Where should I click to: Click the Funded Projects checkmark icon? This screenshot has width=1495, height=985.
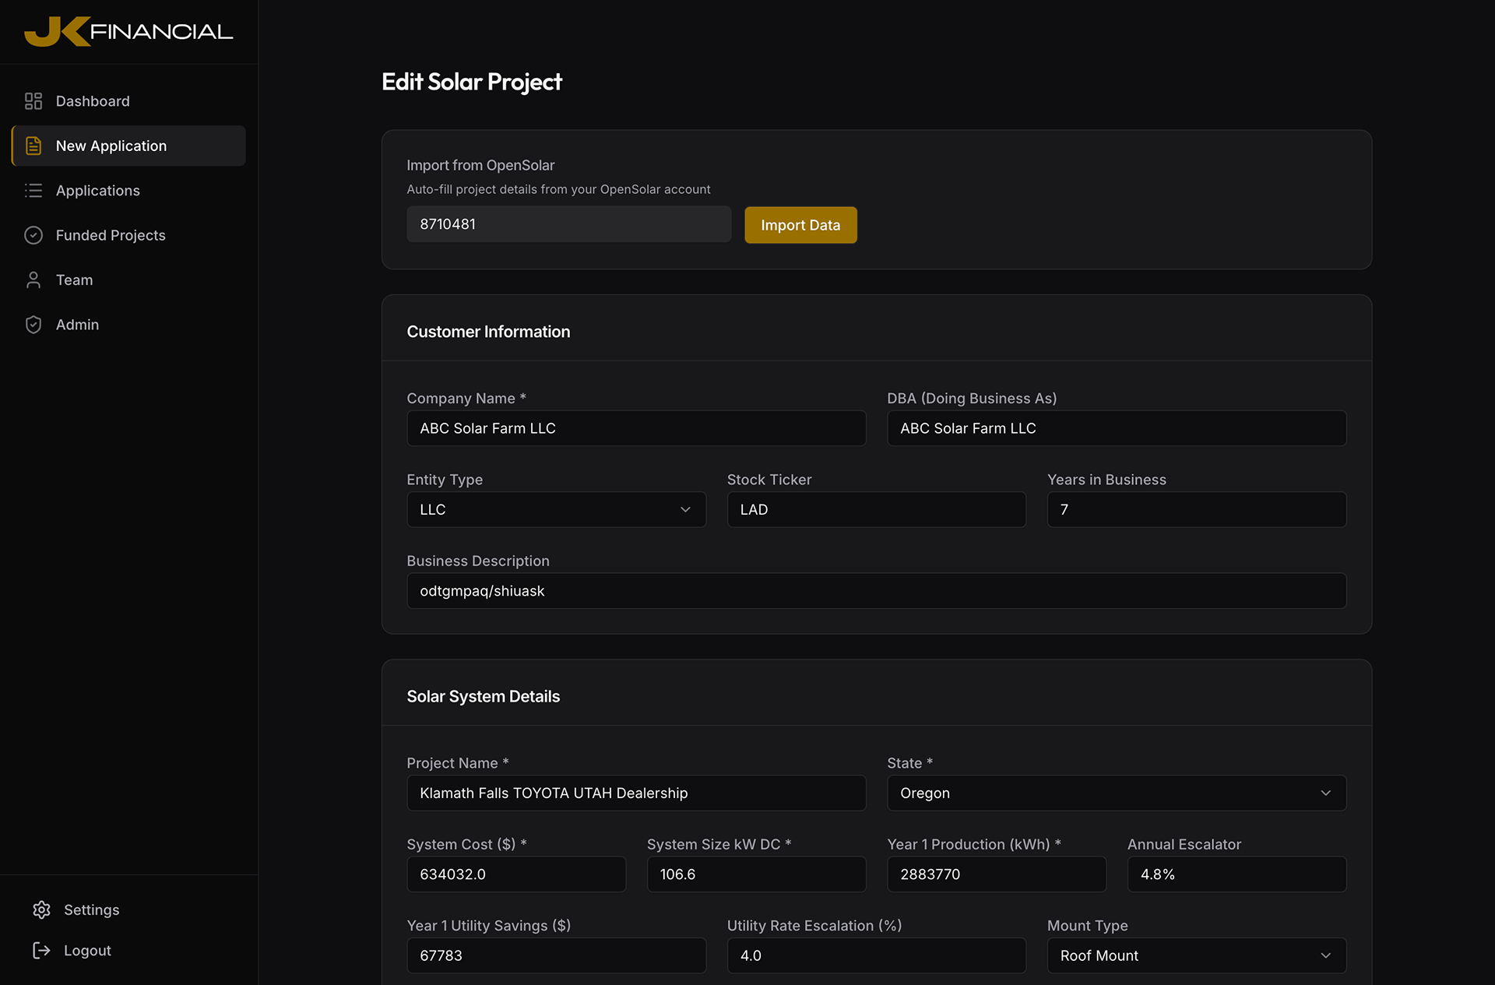pos(33,235)
